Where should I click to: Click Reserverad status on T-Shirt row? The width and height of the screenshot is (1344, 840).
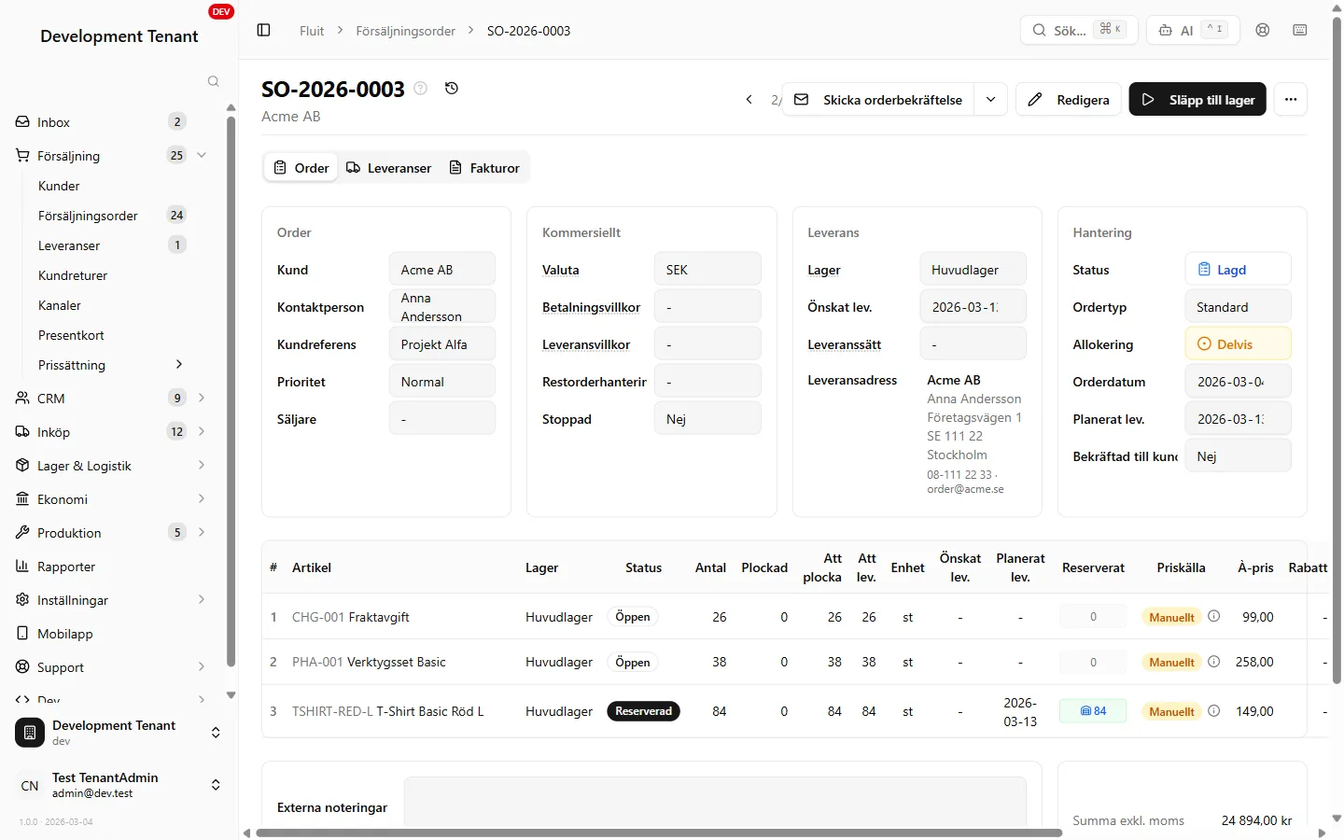point(643,710)
